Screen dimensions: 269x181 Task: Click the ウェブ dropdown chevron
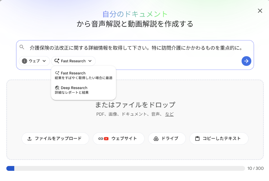pyautogui.click(x=44, y=61)
